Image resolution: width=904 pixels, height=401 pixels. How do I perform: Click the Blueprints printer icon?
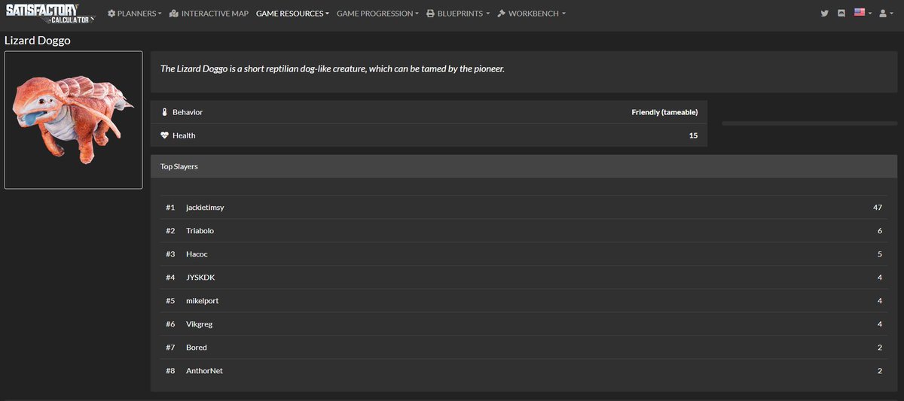pos(430,14)
